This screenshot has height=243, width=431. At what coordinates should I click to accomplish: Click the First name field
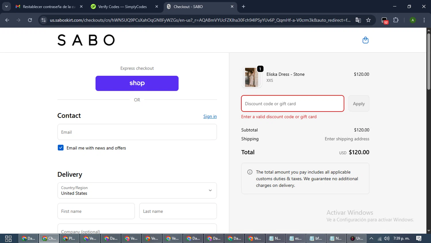pyautogui.click(x=96, y=211)
